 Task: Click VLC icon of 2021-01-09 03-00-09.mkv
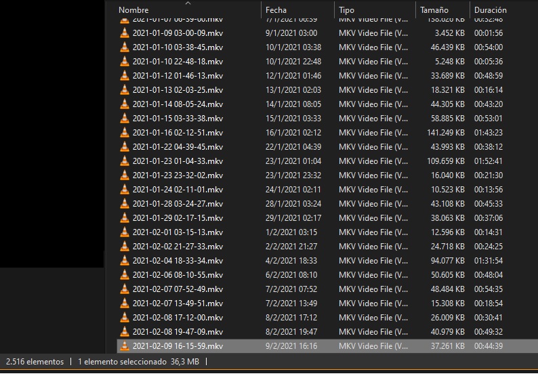(x=125, y=33)
